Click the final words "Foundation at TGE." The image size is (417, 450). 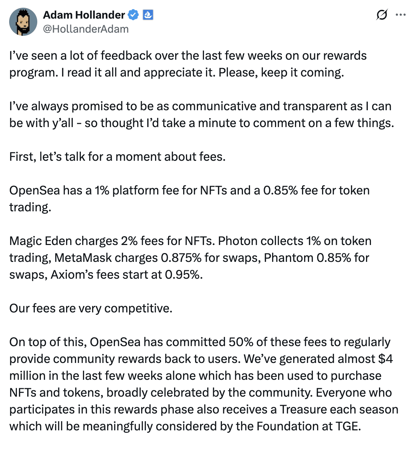click(308, 426)
